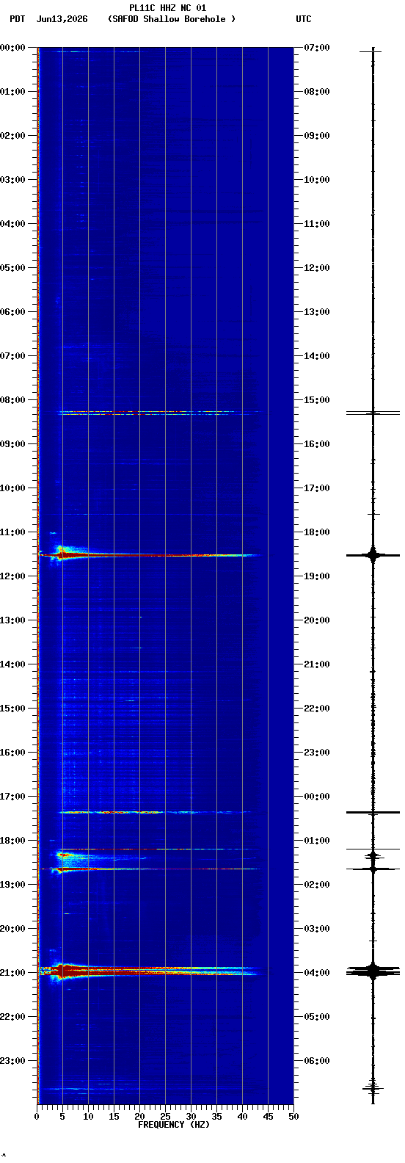
Task: Click the 05:00 label on UTC axis
Action: (x=316, y=1017)
